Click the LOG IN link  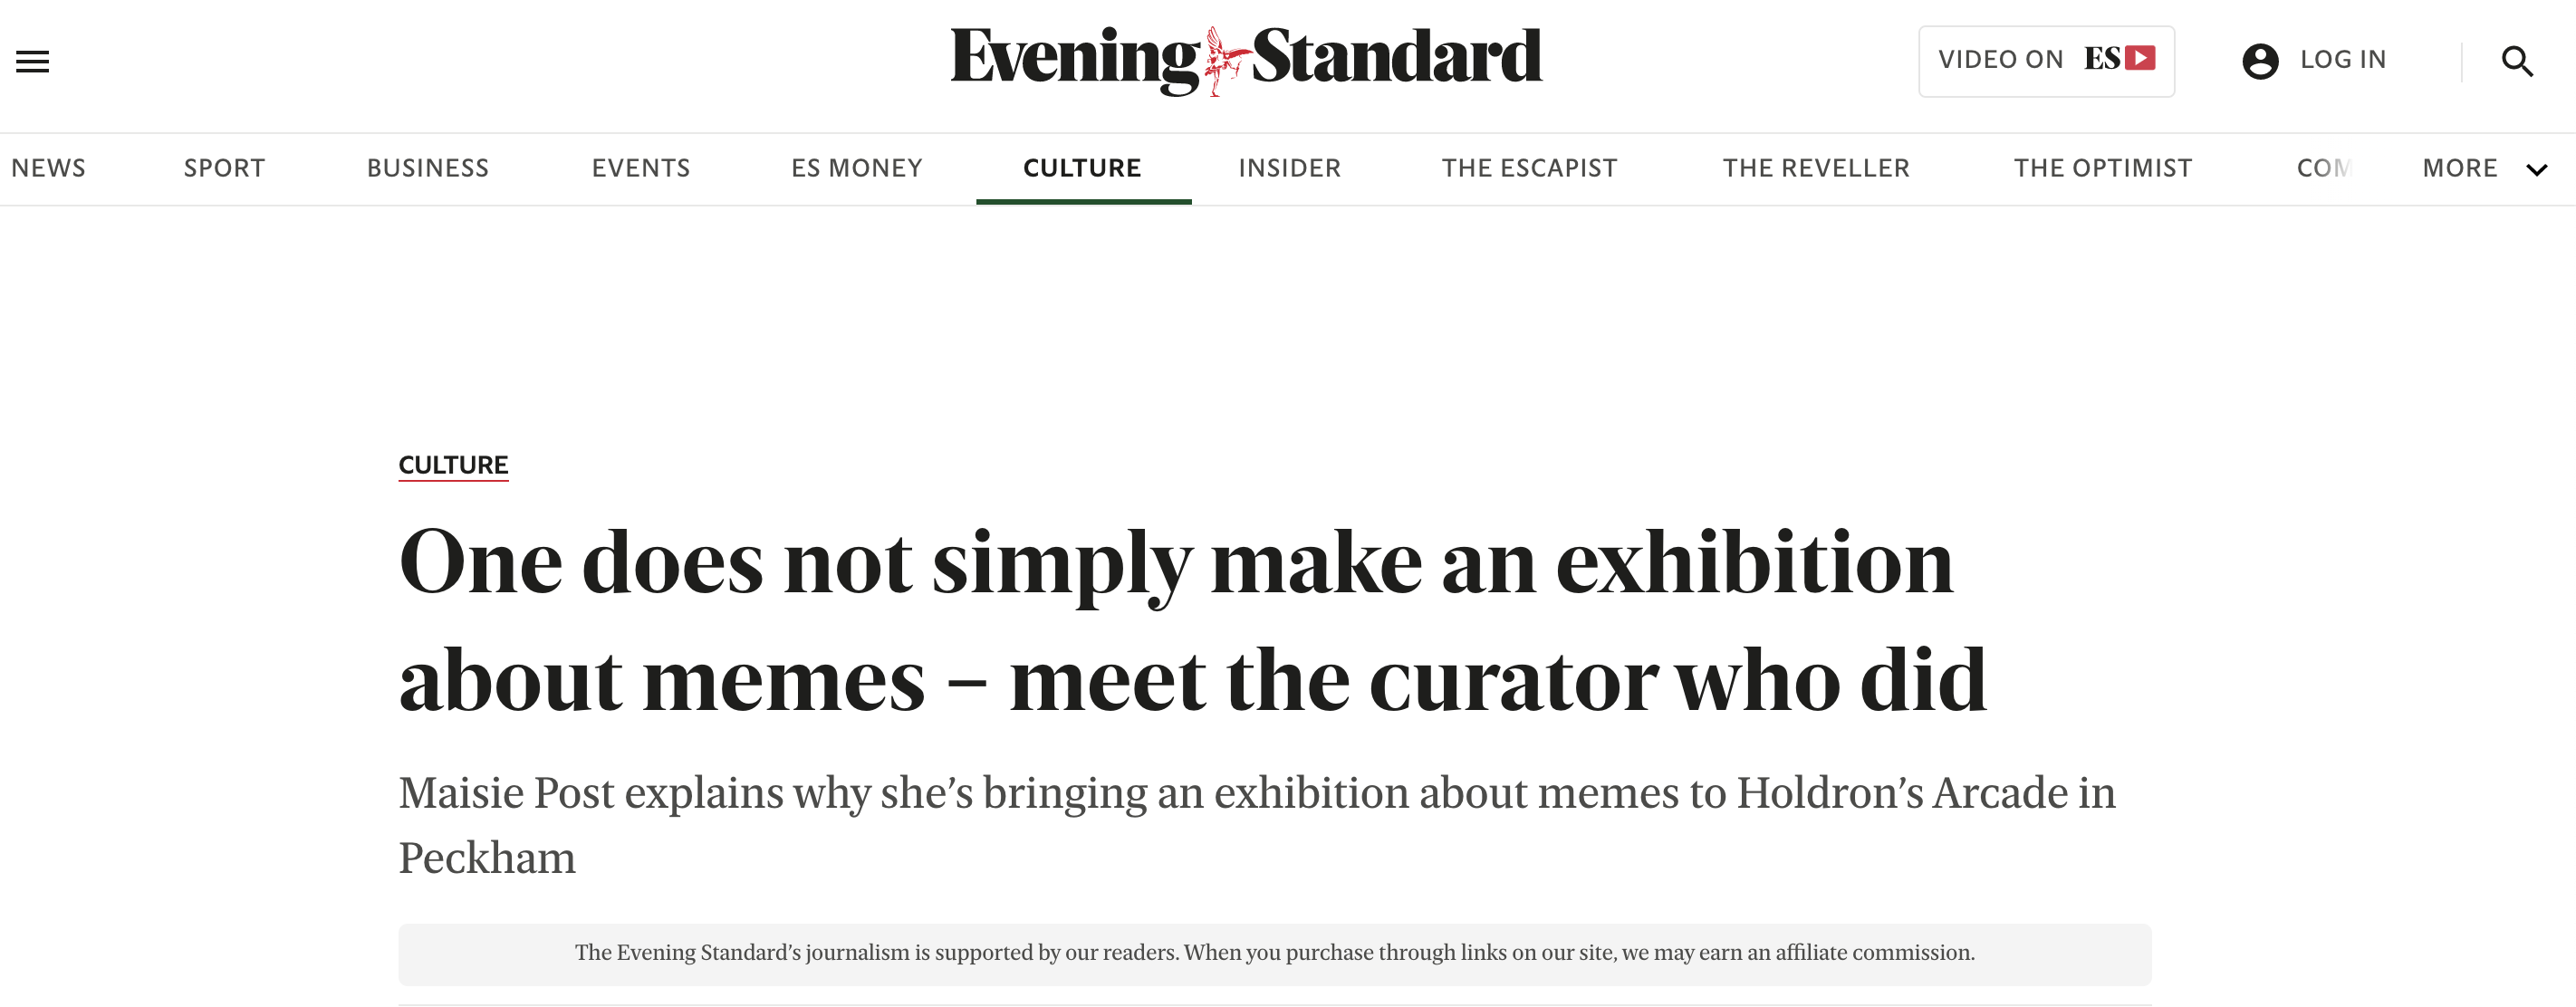2342,60
